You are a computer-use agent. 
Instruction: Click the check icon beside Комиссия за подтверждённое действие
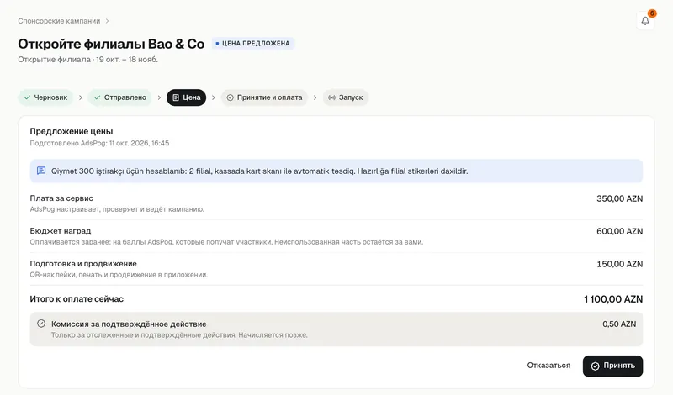click(41, 324)
